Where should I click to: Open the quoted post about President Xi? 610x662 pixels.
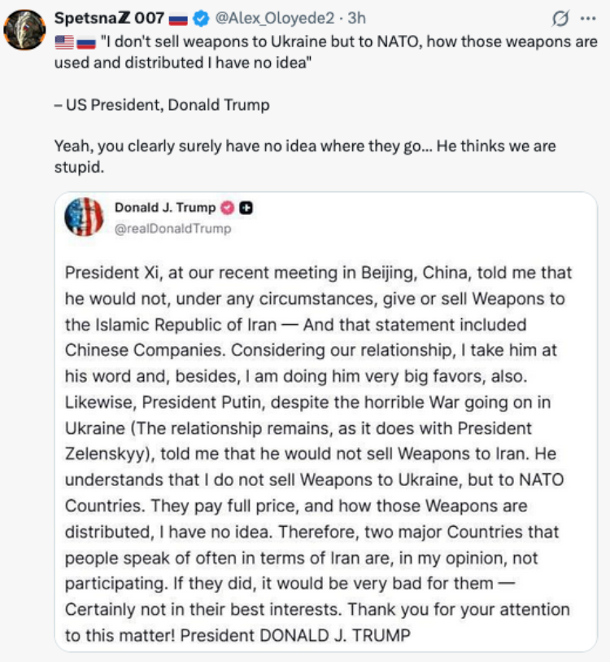click(x=326, y=421)
